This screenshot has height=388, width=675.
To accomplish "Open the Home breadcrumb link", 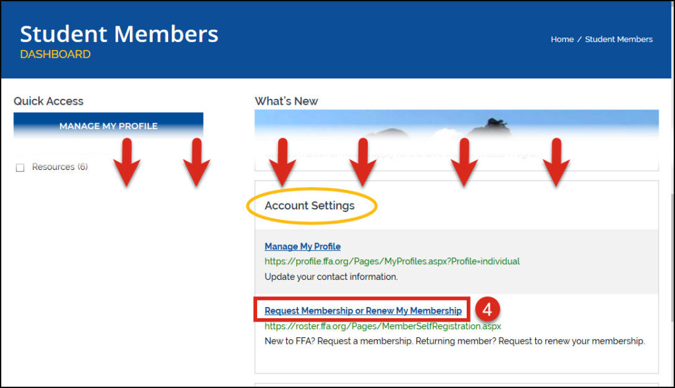I will [562, 39].
